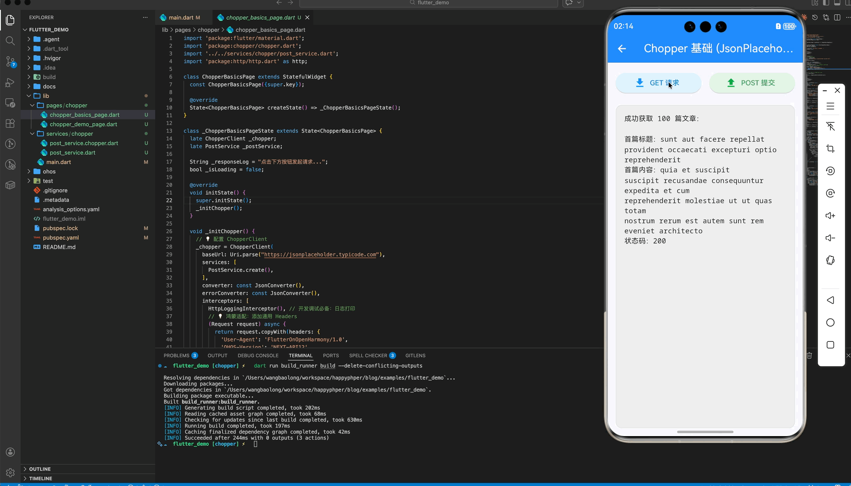Open the Extensions view icon
The height and width of the screenshot is (486, 851).
pos(10,124)
